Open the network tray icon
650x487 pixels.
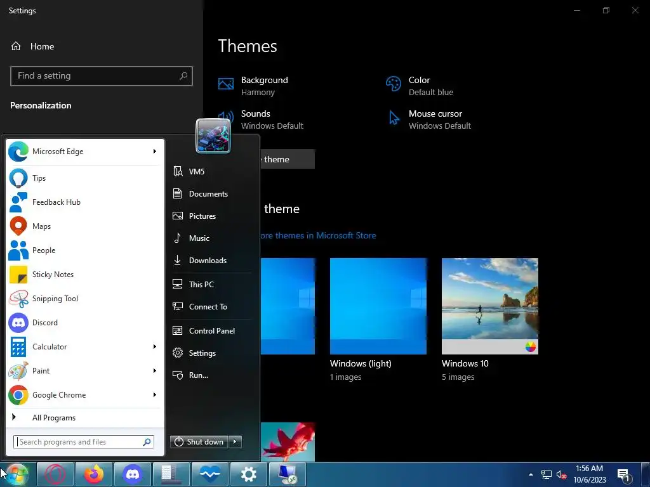point(547,475)
